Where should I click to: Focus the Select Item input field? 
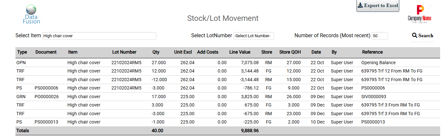coord(99,36)
